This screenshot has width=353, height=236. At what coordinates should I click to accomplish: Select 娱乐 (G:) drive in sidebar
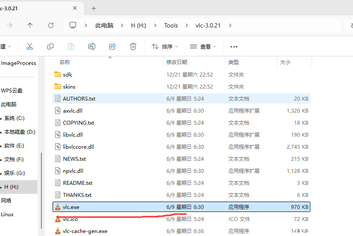14,173
